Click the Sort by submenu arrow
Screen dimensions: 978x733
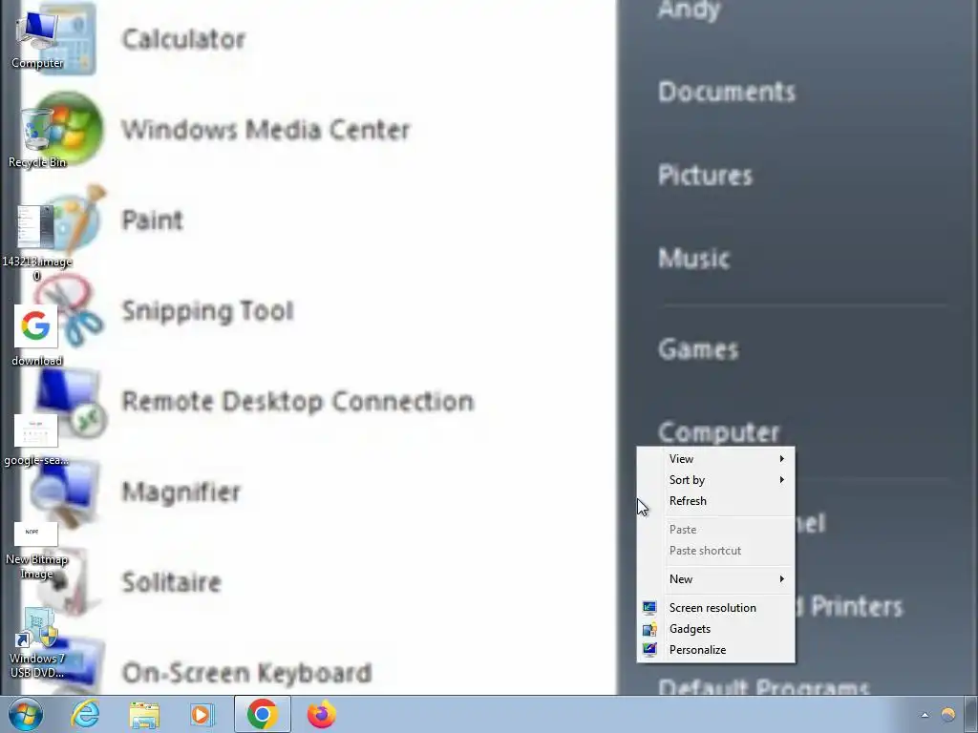781,480
